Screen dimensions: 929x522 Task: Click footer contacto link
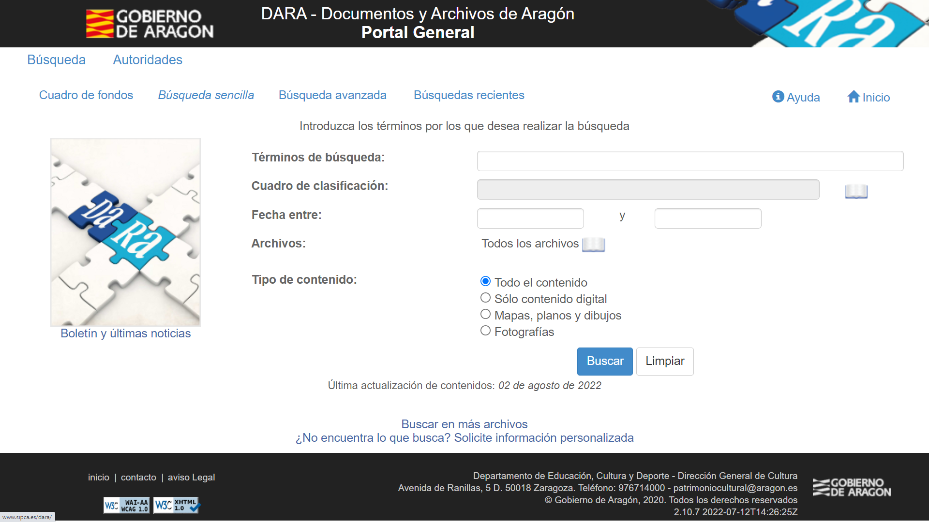click(138, 478)
